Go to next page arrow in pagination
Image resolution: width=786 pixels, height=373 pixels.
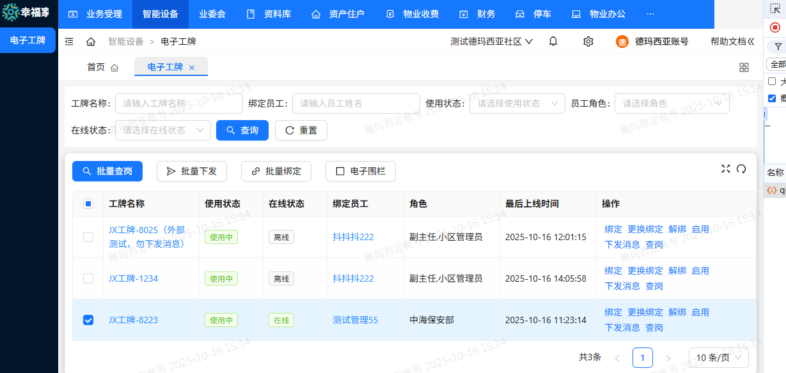(x=668, y=358)
